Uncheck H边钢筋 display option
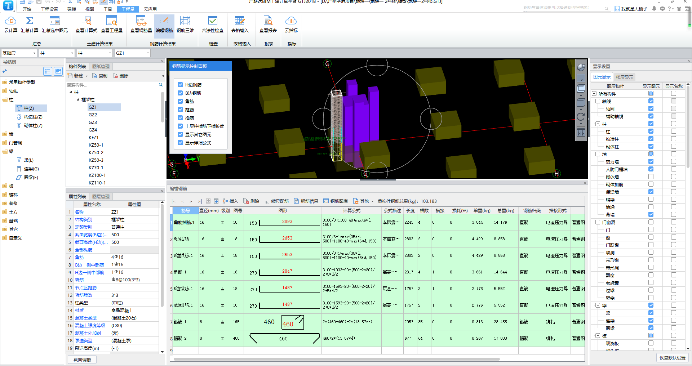 180,85
